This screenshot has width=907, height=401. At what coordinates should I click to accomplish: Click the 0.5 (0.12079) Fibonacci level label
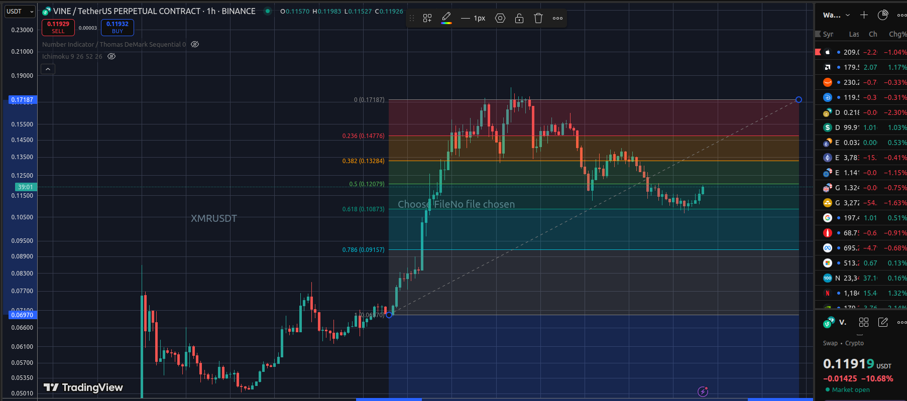[367, 184]
